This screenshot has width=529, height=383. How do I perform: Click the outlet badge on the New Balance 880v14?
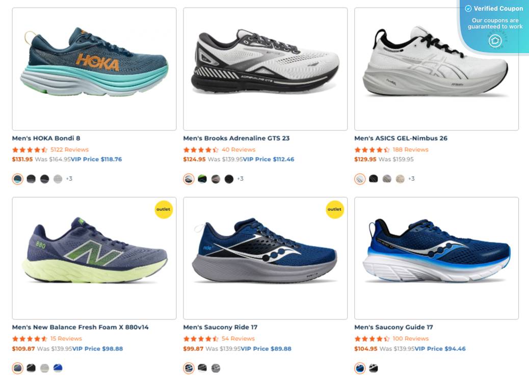click(x=163, y=209)
